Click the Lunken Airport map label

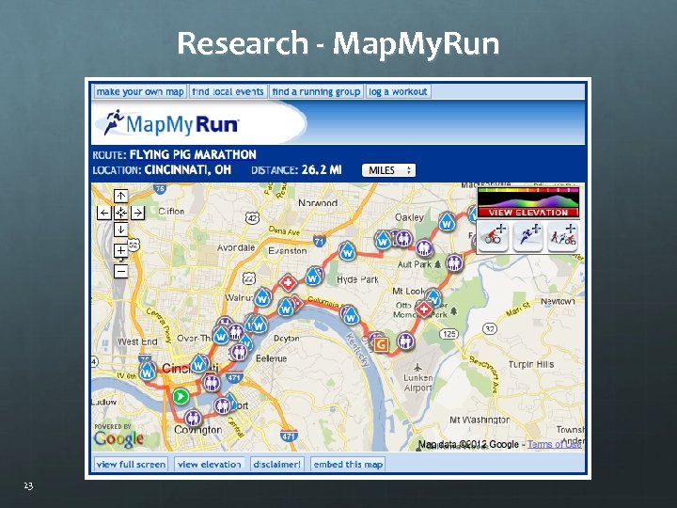[417, 383]
